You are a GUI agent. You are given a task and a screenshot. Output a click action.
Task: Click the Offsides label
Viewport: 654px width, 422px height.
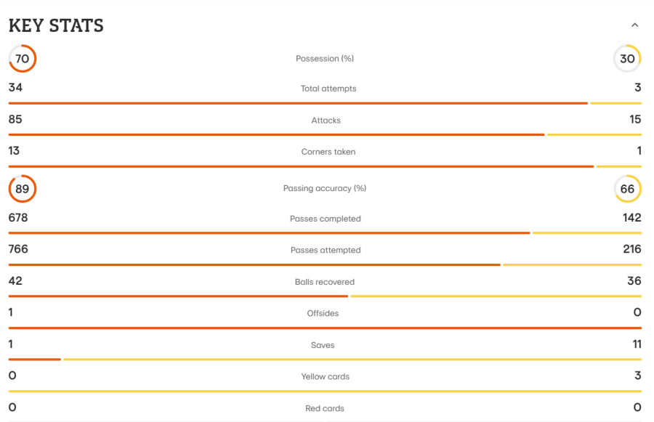tap(323, 313)
